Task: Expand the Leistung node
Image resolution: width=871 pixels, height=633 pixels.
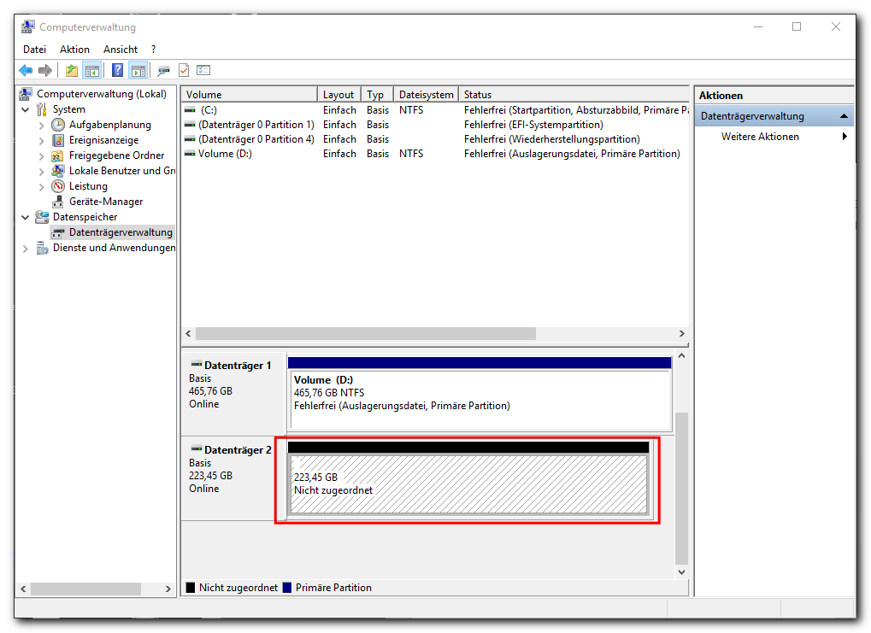Action: [41, 187]
